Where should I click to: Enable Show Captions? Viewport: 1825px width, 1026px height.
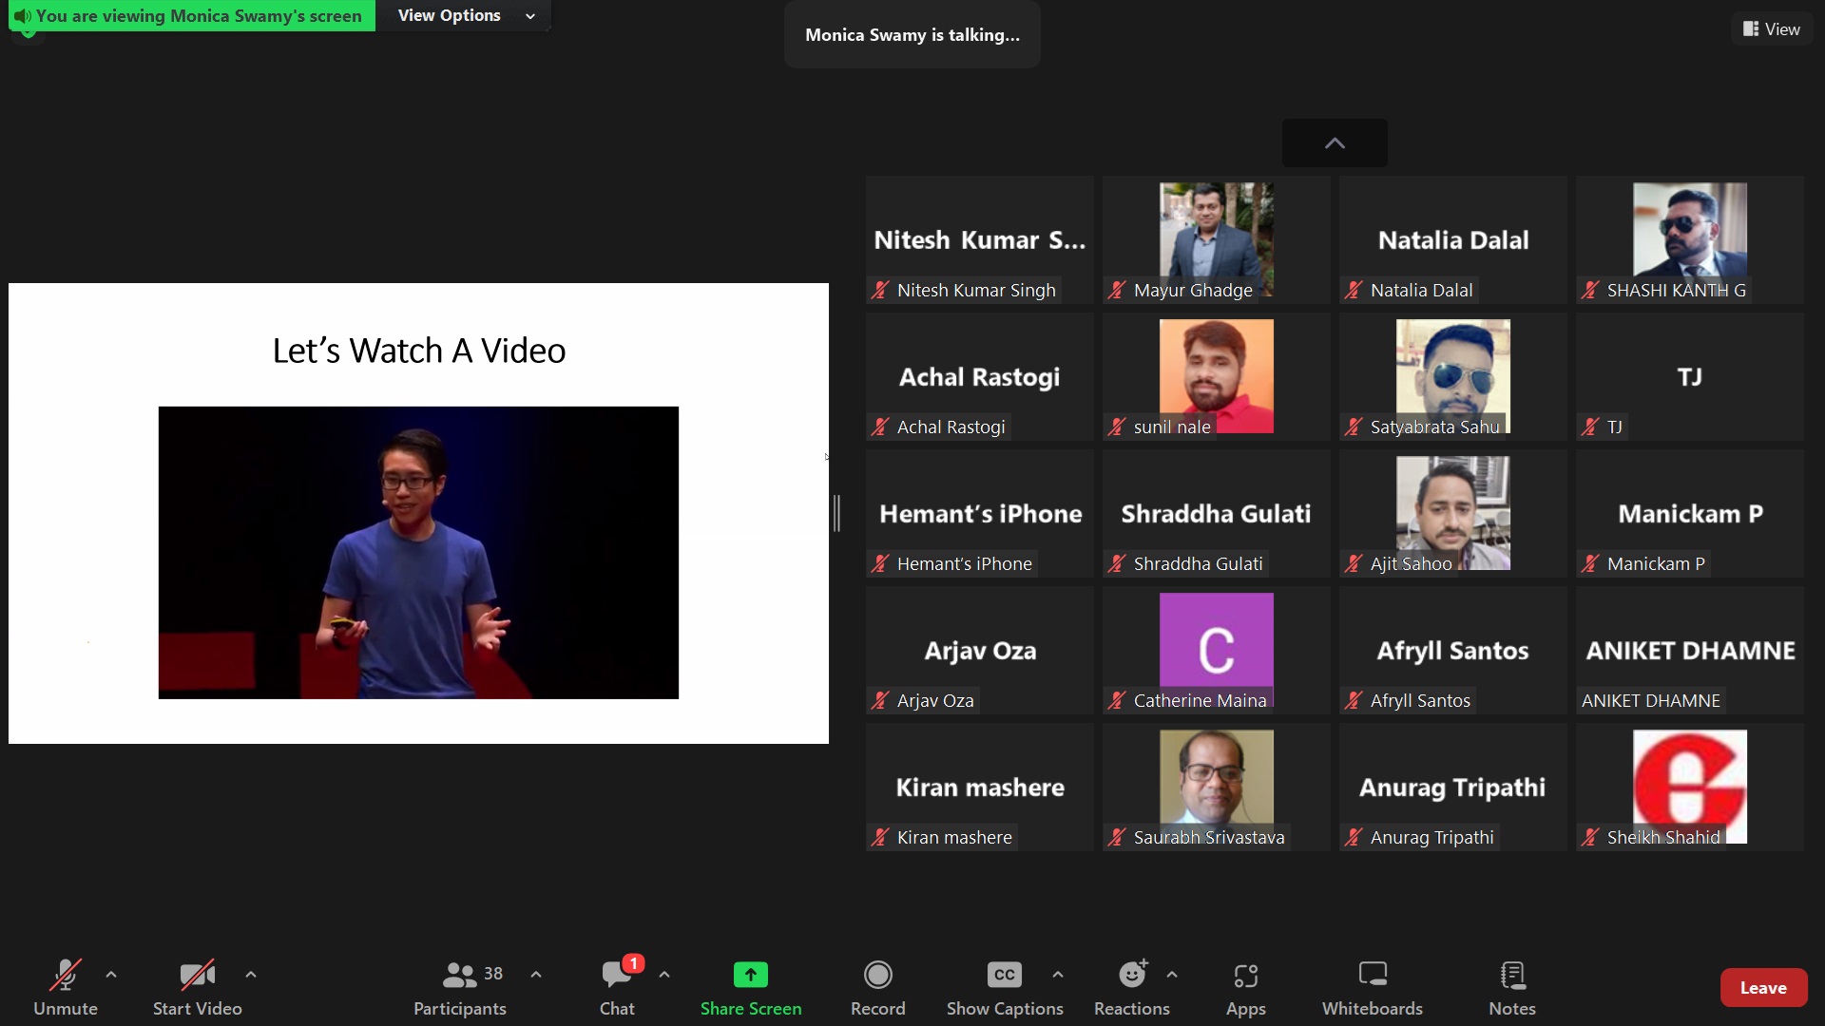tap(1004, 988)
